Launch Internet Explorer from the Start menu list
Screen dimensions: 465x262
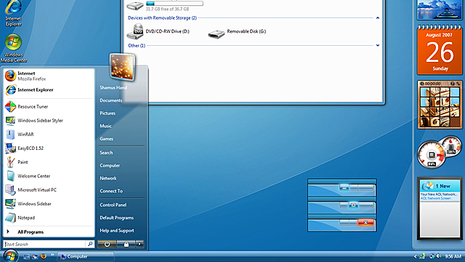[x=49, y=90]
